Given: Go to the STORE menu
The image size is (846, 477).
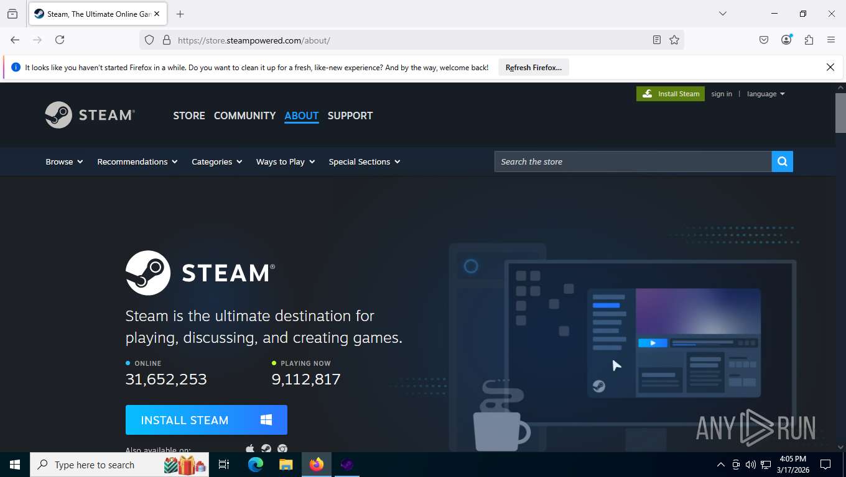Looking at the screenshot, I should [189, 116].
